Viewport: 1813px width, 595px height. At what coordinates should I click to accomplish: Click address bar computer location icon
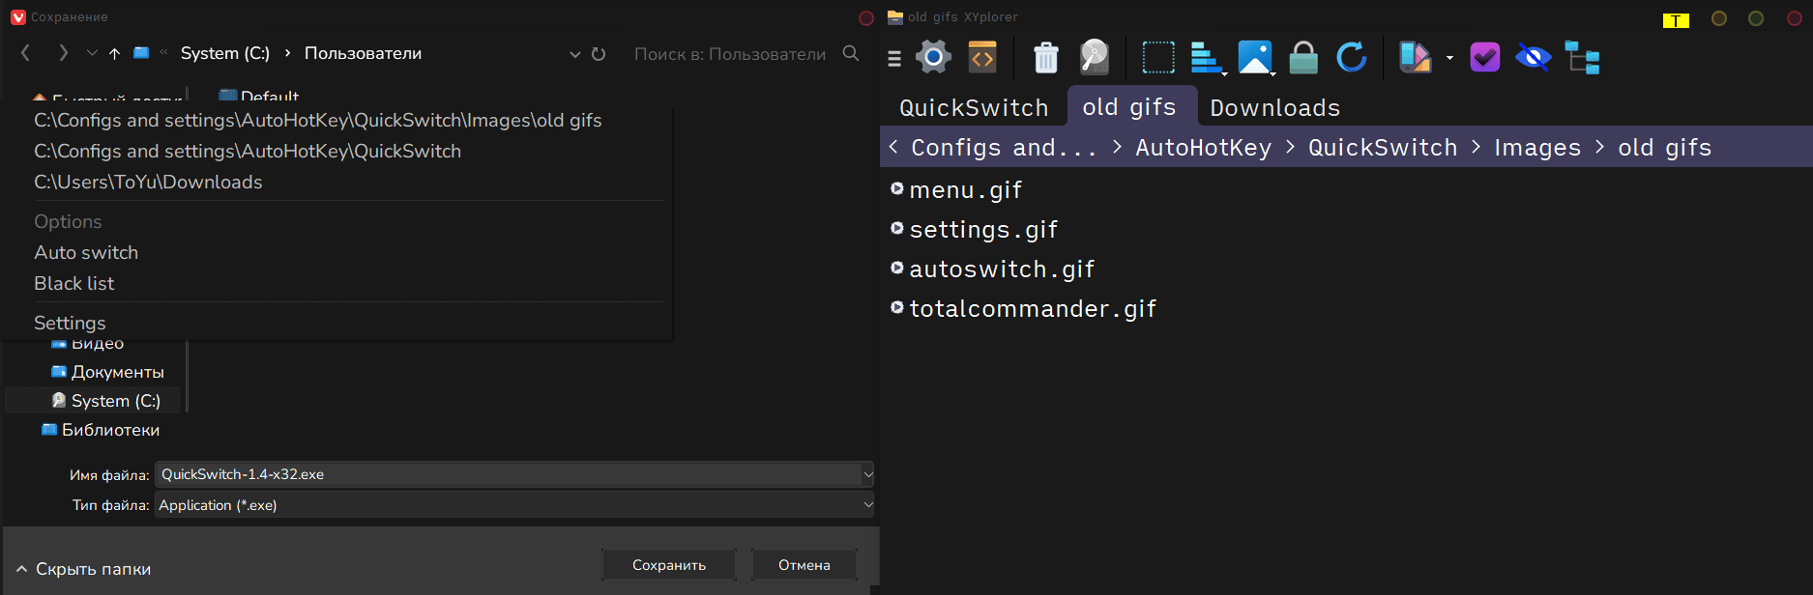141,53
